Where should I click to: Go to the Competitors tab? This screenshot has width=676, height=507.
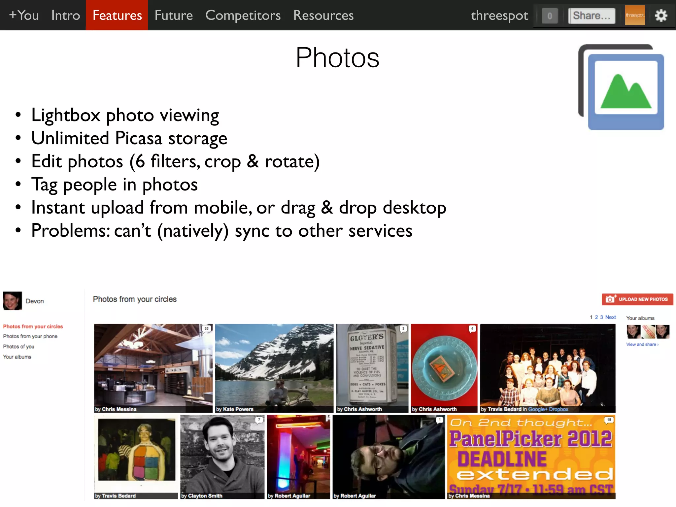(243, 15)
